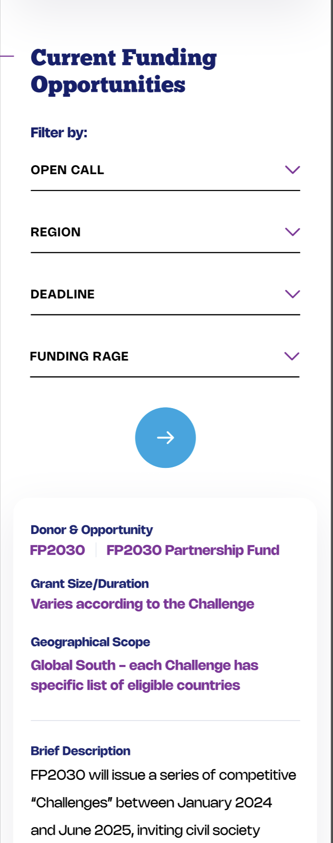Open the FP2030 Partnership Fund link
Image resolution: width=333 pixels, height=843 pixels.
[193, 550]
